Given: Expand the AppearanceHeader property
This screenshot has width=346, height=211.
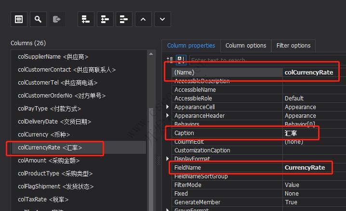Looking at the screenshot, I should [168, 116].
